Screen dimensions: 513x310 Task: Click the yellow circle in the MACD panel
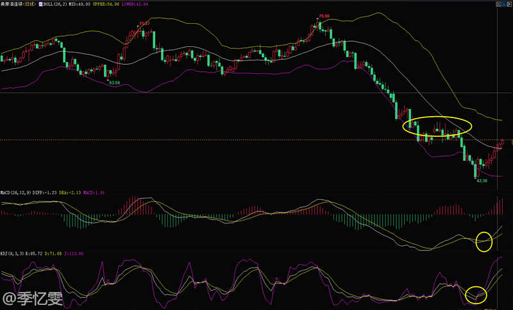pyautogui.click(x=484, y=241)
